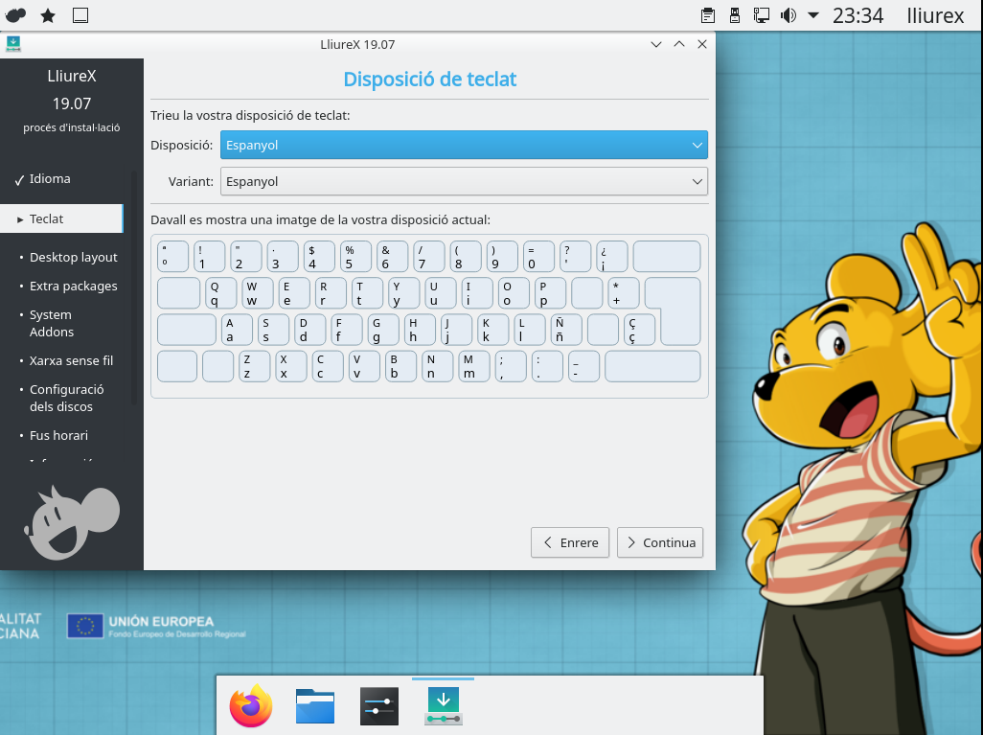Click the G key in keyboard preview
983x735 pixels.
pos(383,330)
